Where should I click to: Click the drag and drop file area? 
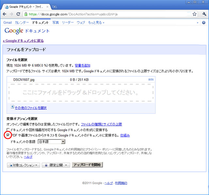tap(81, 93)
